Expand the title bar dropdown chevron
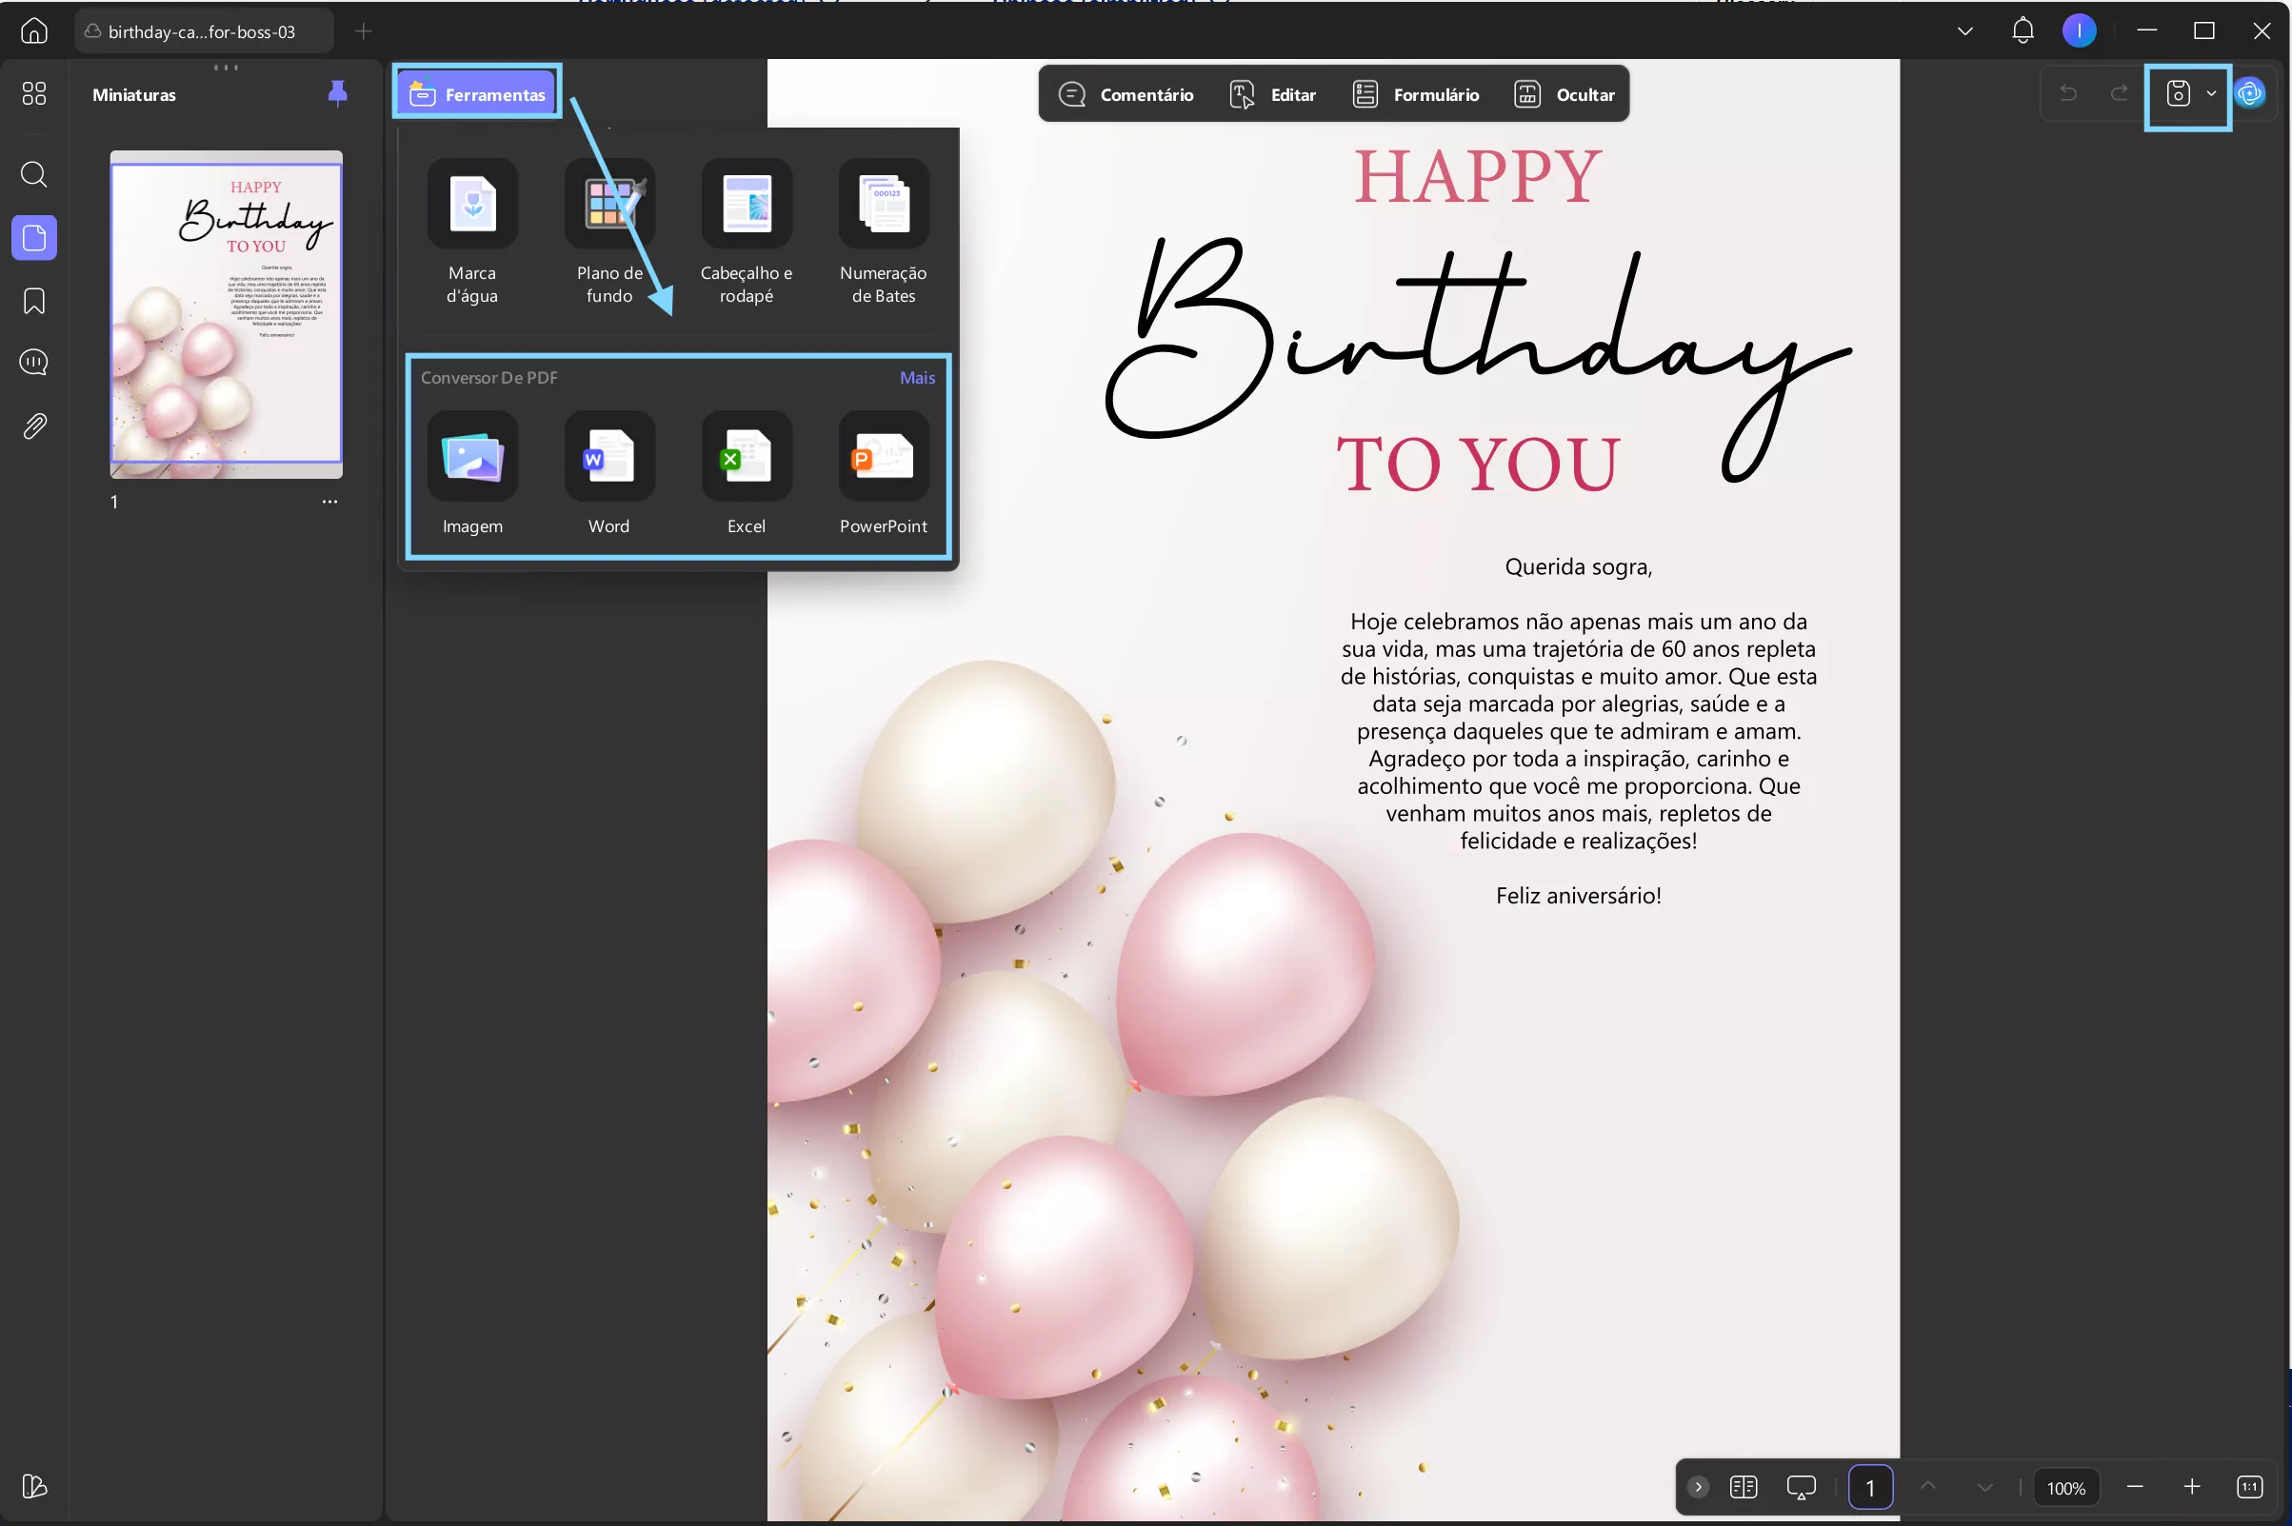 pos(1965,31)
